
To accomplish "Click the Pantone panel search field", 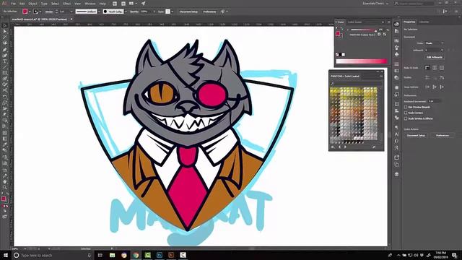I will coord(356,84).
